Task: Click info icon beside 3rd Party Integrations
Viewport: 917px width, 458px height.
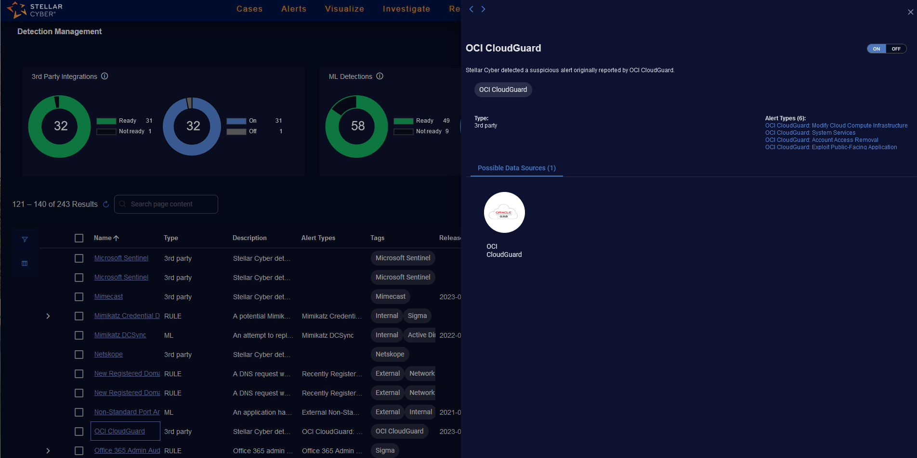Action: 105,76
